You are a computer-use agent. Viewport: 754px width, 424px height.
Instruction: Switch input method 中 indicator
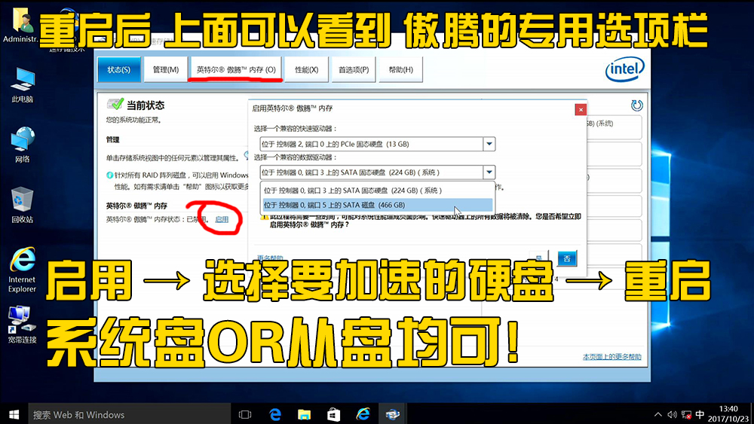(700, 415)
